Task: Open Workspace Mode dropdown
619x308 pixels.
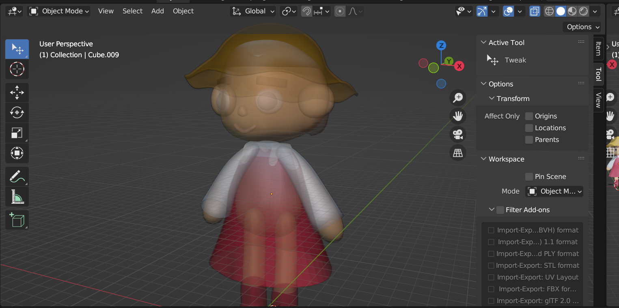Action: click(x=554, y=191)
